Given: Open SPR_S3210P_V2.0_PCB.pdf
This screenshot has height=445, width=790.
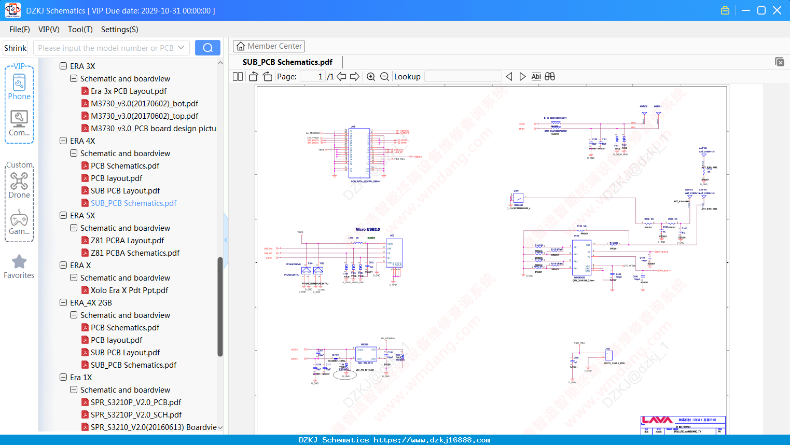Looking at the screenshot, I should click(136, 402).
